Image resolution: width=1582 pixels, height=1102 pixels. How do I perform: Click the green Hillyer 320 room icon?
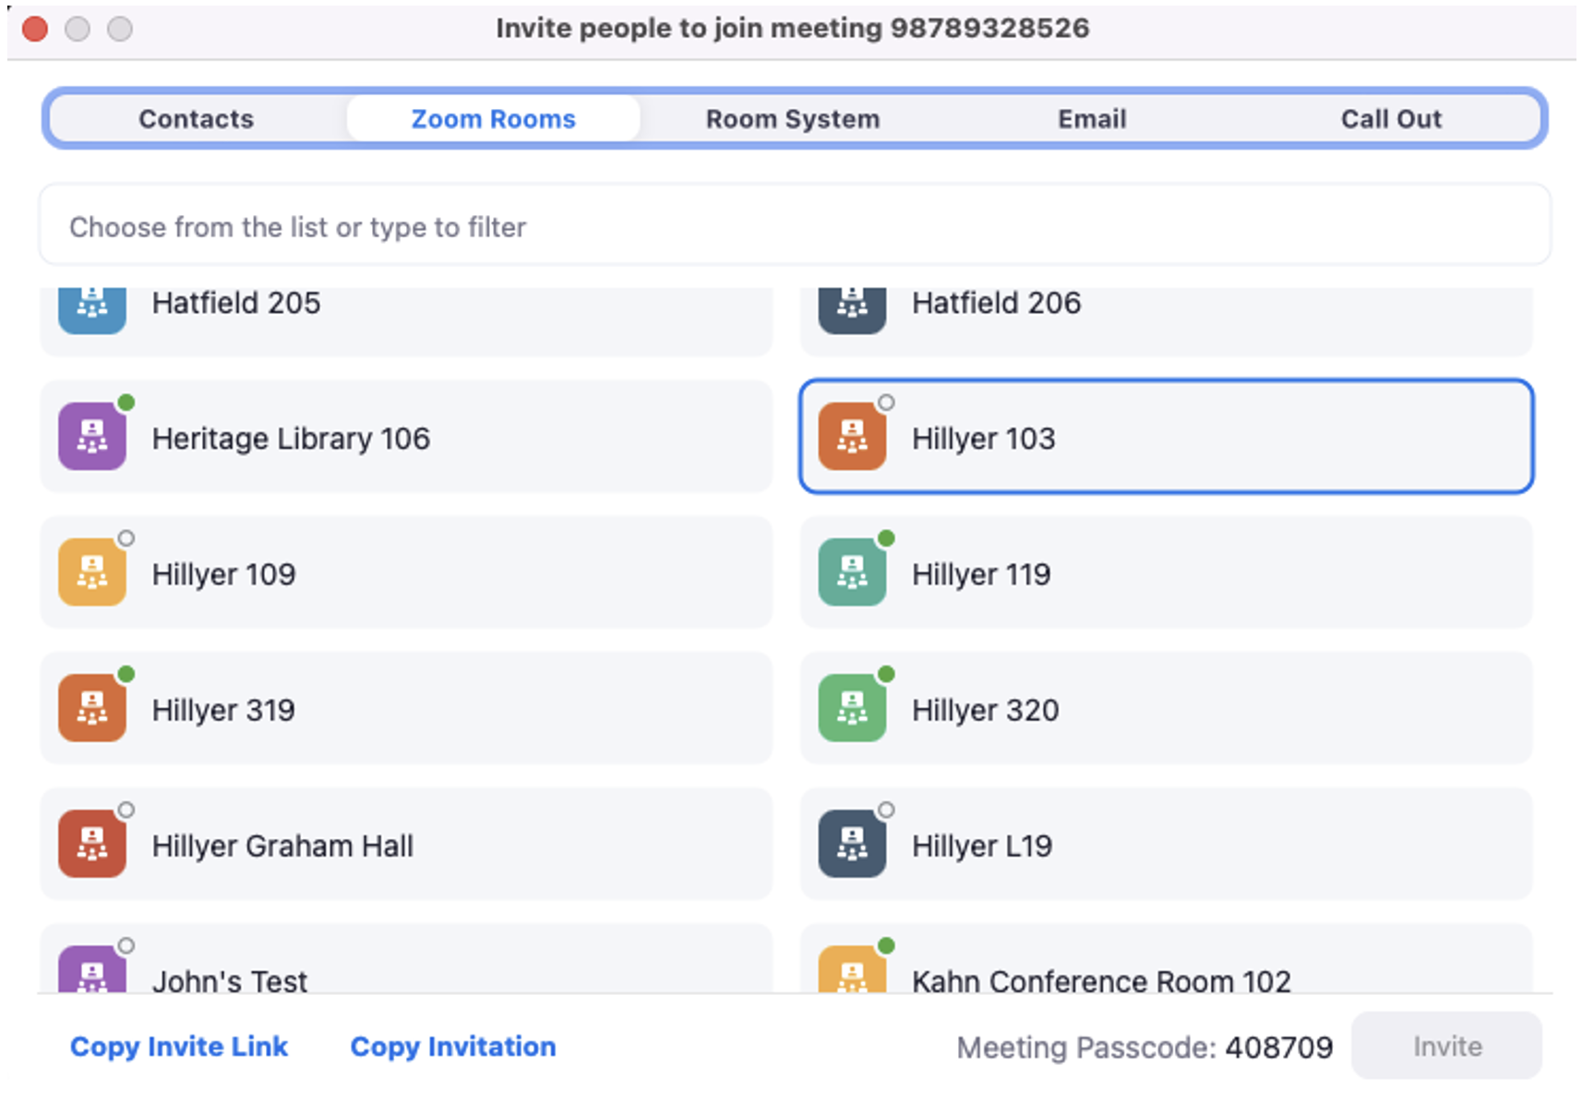(852, 708)
